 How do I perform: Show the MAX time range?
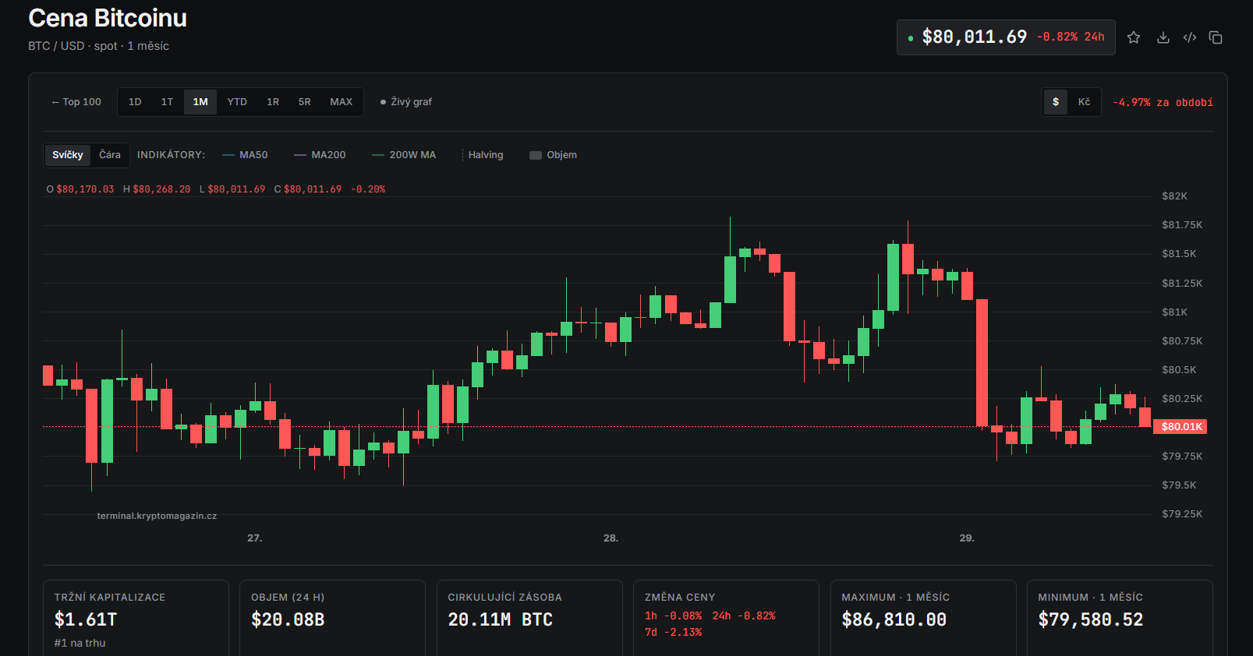(x=341, y=102)
